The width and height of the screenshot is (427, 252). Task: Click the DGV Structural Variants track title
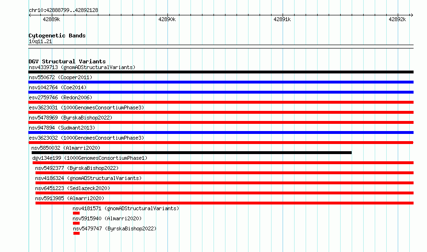coord(67,61)
